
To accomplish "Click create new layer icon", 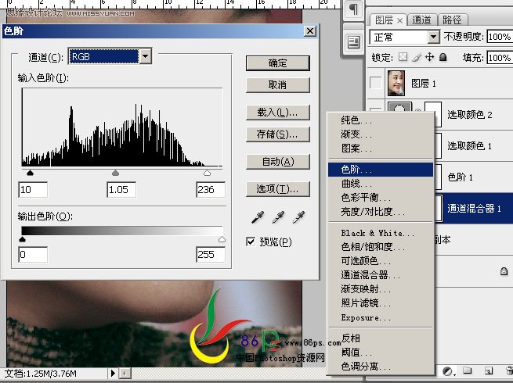I will (x=489, y=371).
